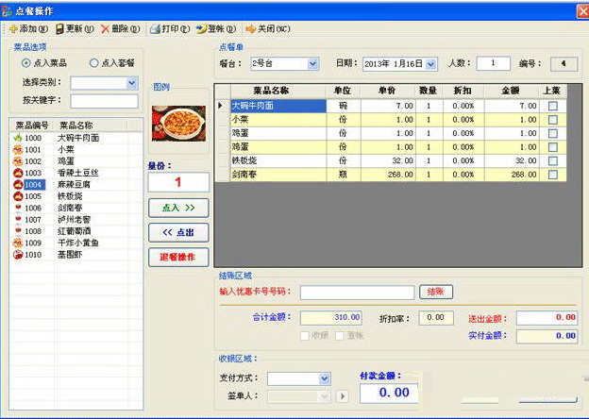Screen dimensions: 589x419
Task: Toggle the 签帐 checkbox under total amount
Action: [340, 336]
